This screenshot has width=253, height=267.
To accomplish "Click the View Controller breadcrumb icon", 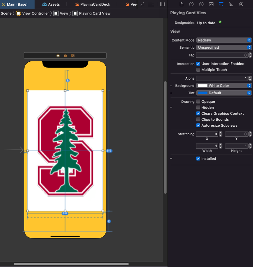I will click(18, 13).
